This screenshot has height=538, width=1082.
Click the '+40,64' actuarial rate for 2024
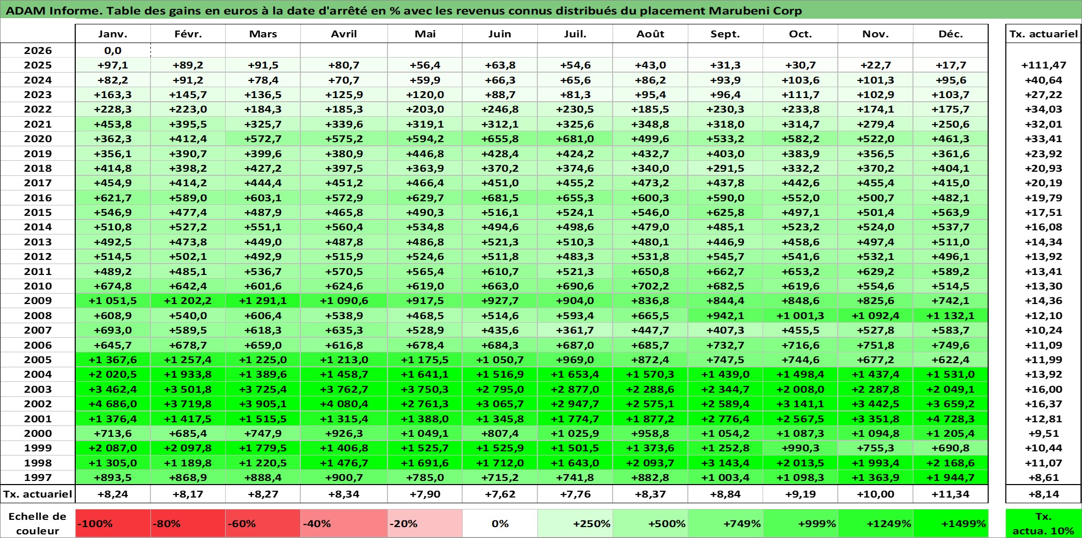coord(1043,80)
